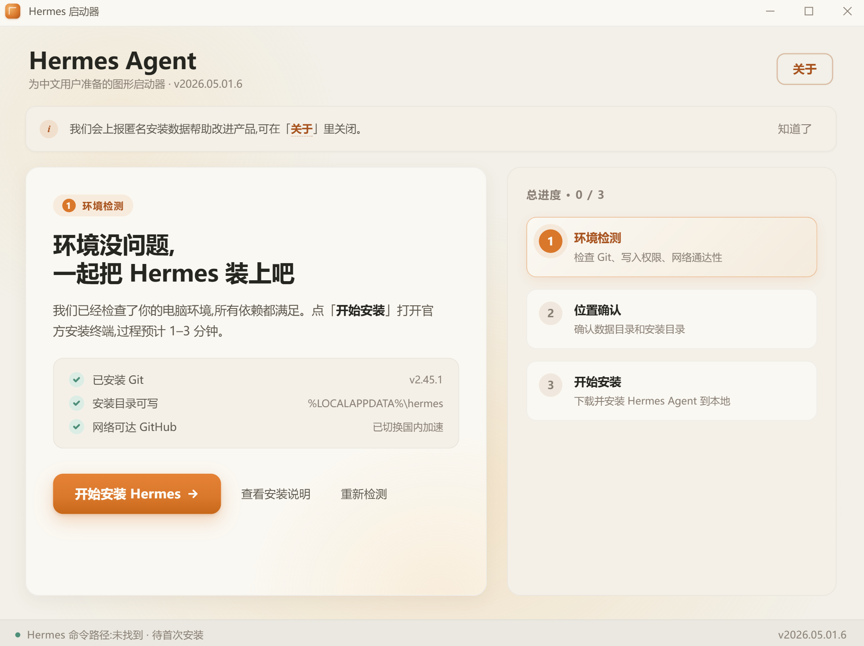The image size is (864, 646).
Task: Click the Hermes app icon in title bar
Action: click(13, 11)
